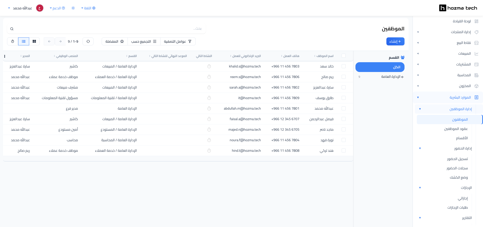Click activity clock icon for noura.f row

coord(209,140)
